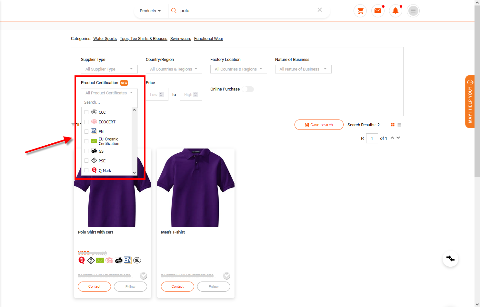This screenshot has width=480, height=307.
Task: Open the Water Sports category link
Action: [105, 39]
